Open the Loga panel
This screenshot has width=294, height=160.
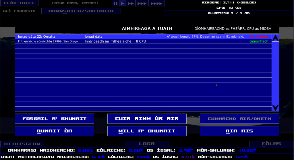tap(147, 144)
